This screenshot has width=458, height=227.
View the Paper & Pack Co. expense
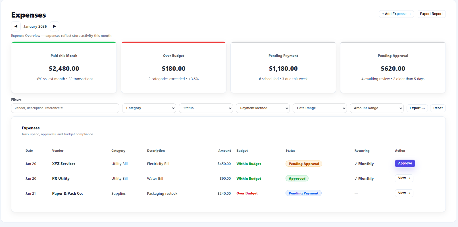[x=404, y=193]
